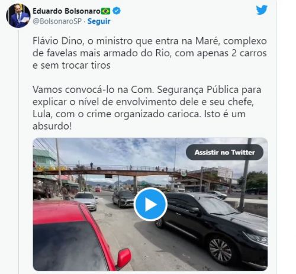Click the Assistir no Twitter button
296x274 pixels.
click(224, 152)
